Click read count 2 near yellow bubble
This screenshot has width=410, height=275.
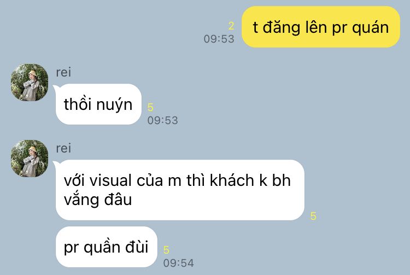pos(231,26)
